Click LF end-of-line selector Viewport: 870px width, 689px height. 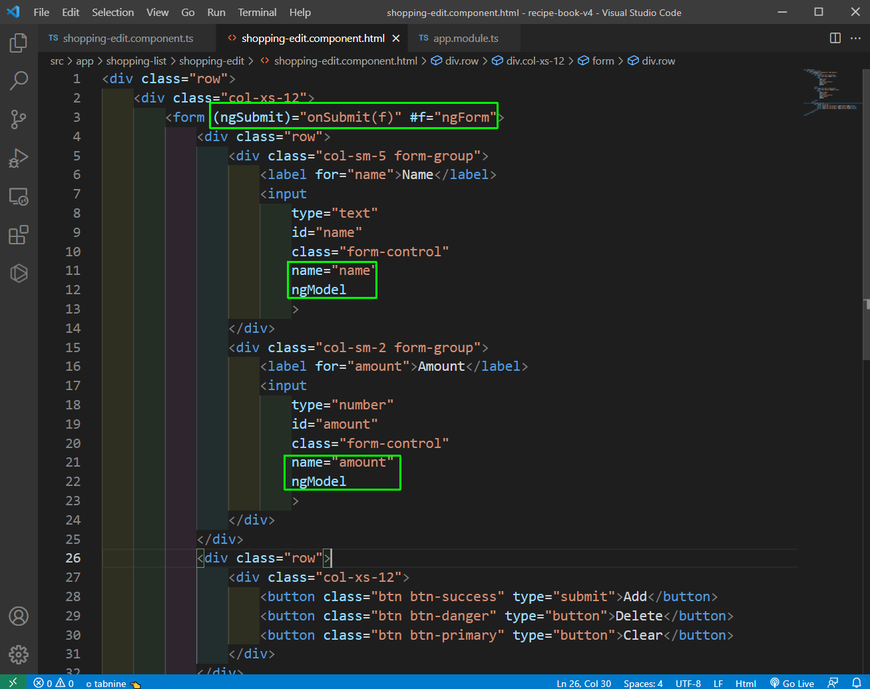718,683
